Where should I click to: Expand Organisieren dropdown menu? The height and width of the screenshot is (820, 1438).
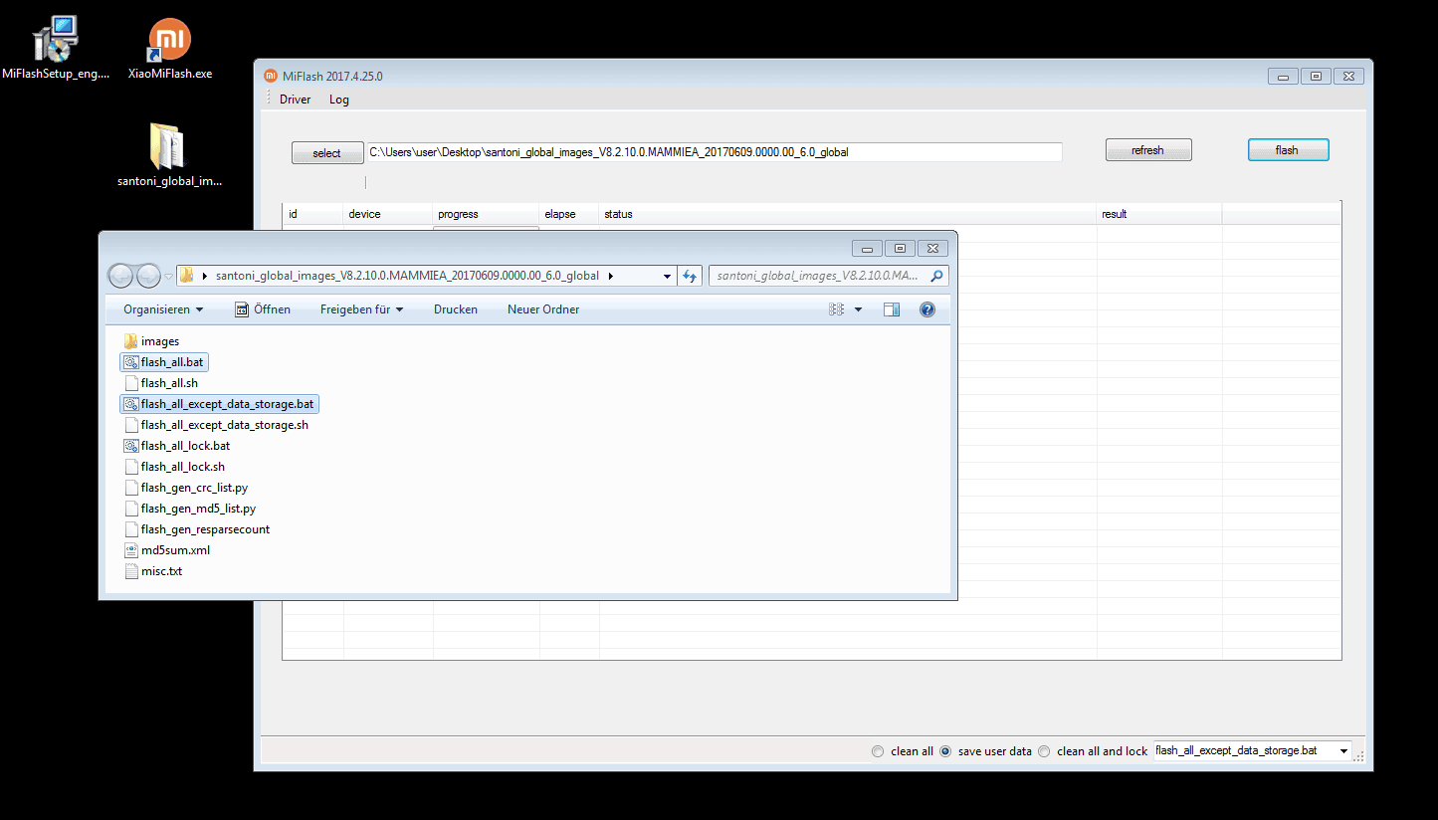(x=163, y=309)
